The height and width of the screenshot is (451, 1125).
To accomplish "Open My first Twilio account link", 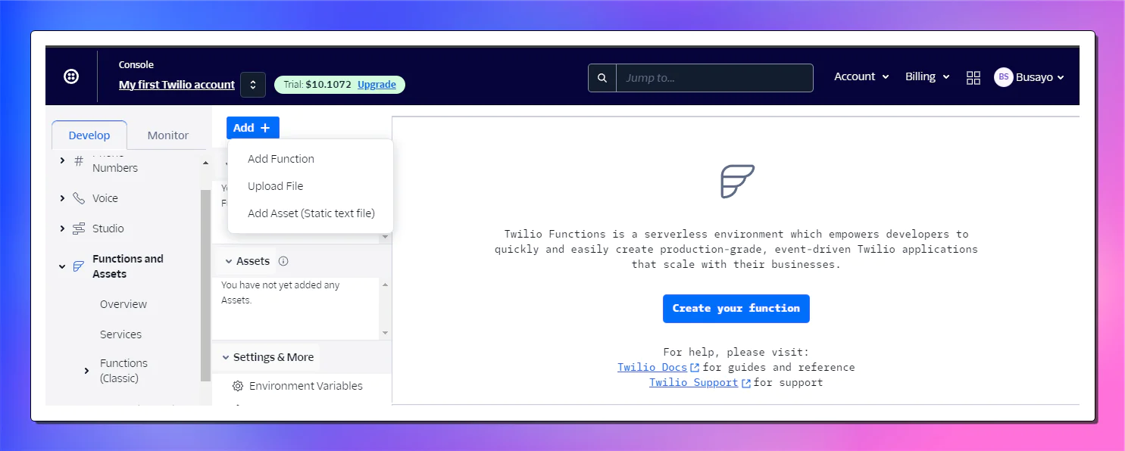I will point(177,85).
